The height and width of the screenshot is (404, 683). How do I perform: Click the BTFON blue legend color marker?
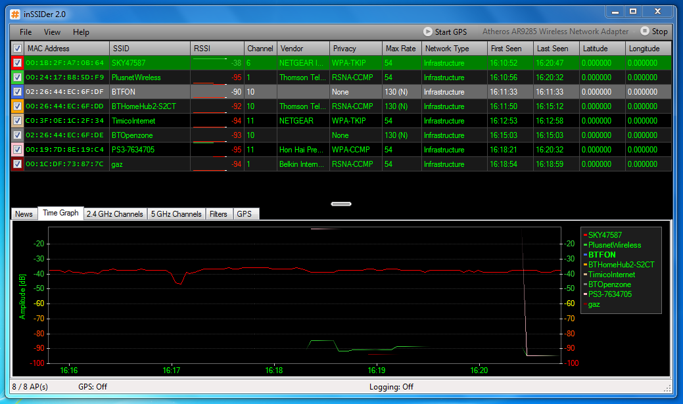(586, 255)
